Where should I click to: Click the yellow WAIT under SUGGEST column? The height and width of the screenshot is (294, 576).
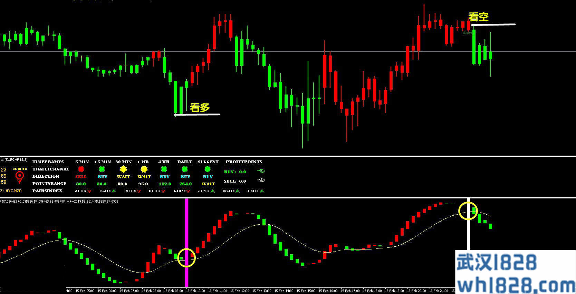[x=208, y=184]
